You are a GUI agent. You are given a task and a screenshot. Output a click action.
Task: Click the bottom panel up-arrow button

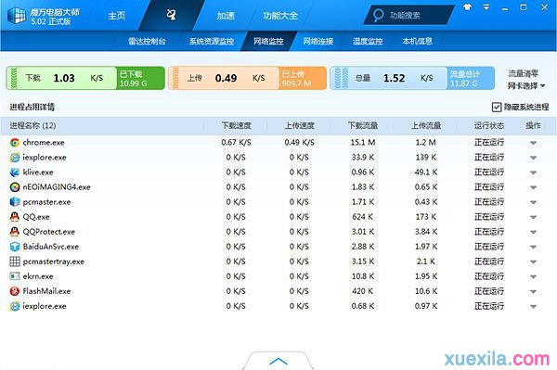click(x=278, y=361)
